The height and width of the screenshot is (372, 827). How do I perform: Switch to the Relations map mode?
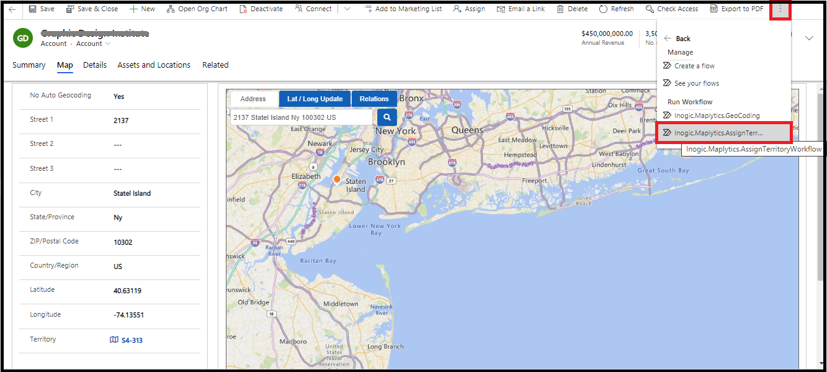point(374,98)
